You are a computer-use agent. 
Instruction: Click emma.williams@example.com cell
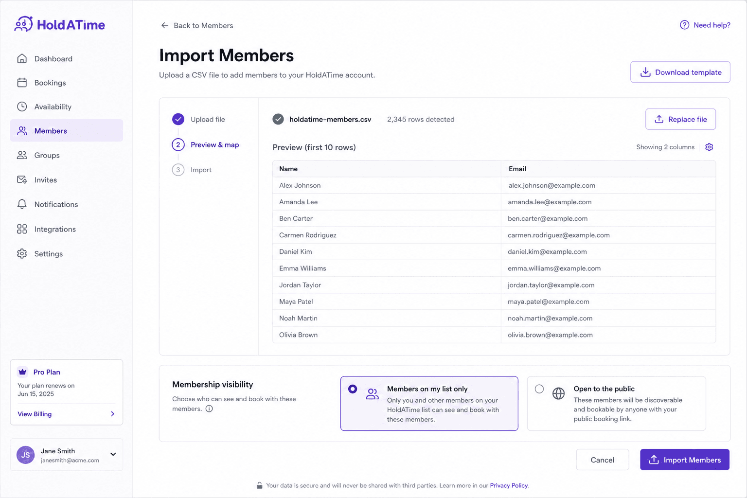(x=608, y=268)
